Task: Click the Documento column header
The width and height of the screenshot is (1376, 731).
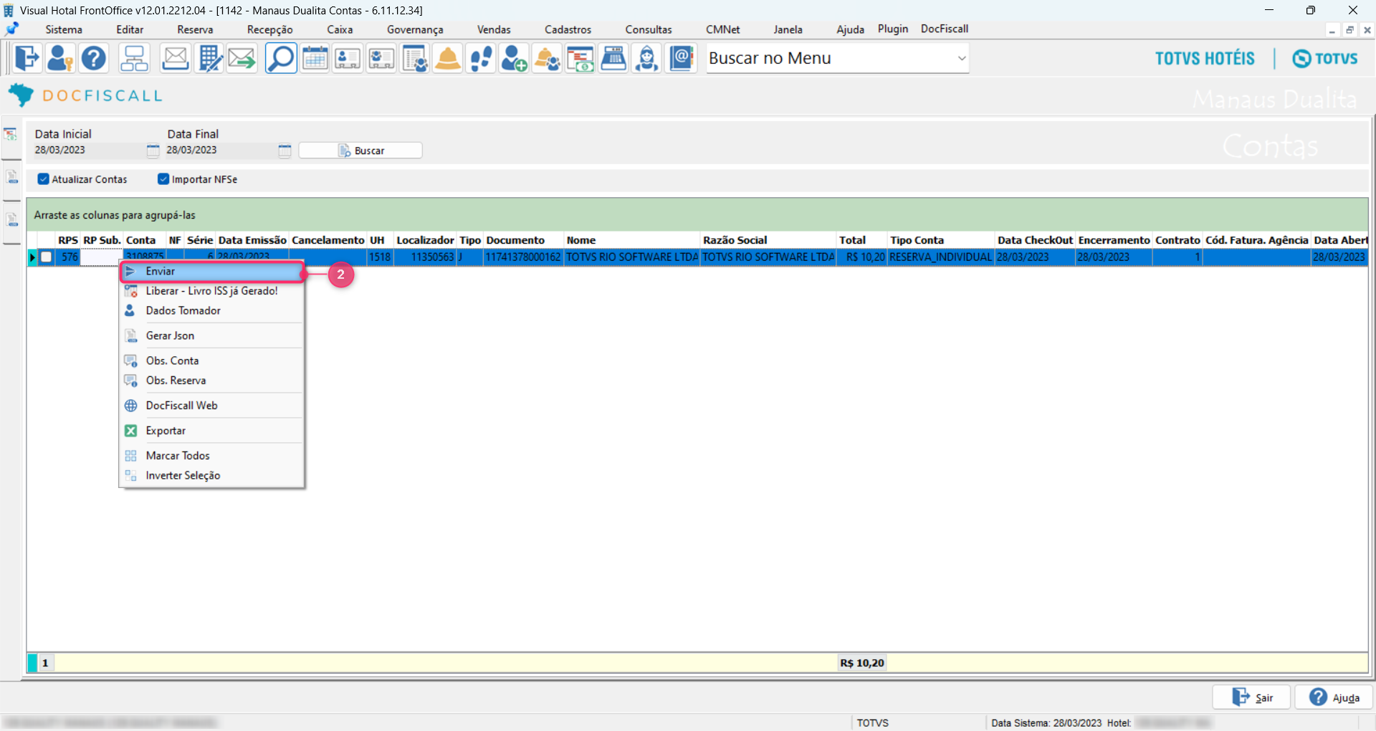Action: 523,240
